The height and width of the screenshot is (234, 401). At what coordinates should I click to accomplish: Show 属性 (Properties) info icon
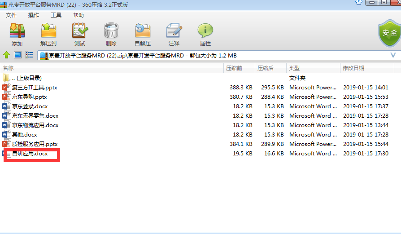pyautogui.click(x=205, y=31)
